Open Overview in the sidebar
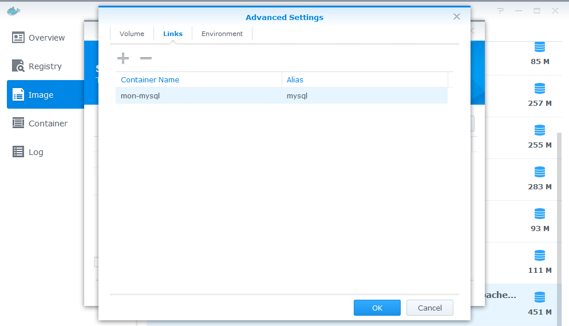The image size is (569, 326). click(46, 38)
